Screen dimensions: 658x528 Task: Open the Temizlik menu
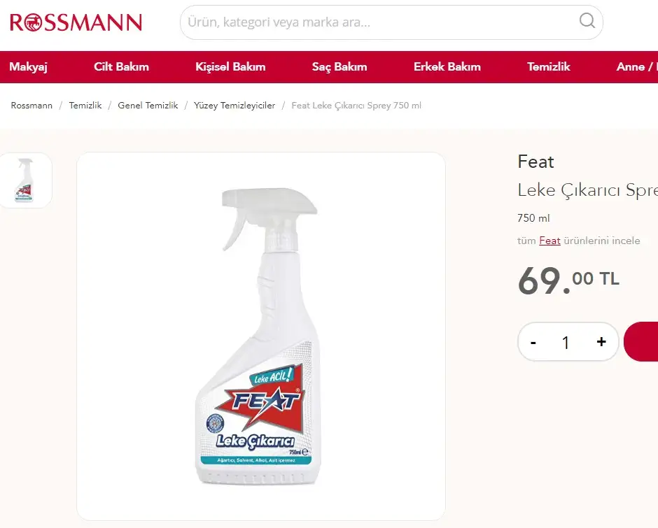[x=549, y=66]
